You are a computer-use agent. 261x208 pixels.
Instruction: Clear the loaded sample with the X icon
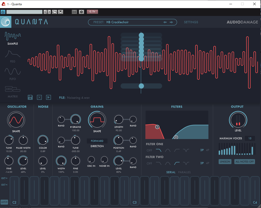[x=39, y=97]
